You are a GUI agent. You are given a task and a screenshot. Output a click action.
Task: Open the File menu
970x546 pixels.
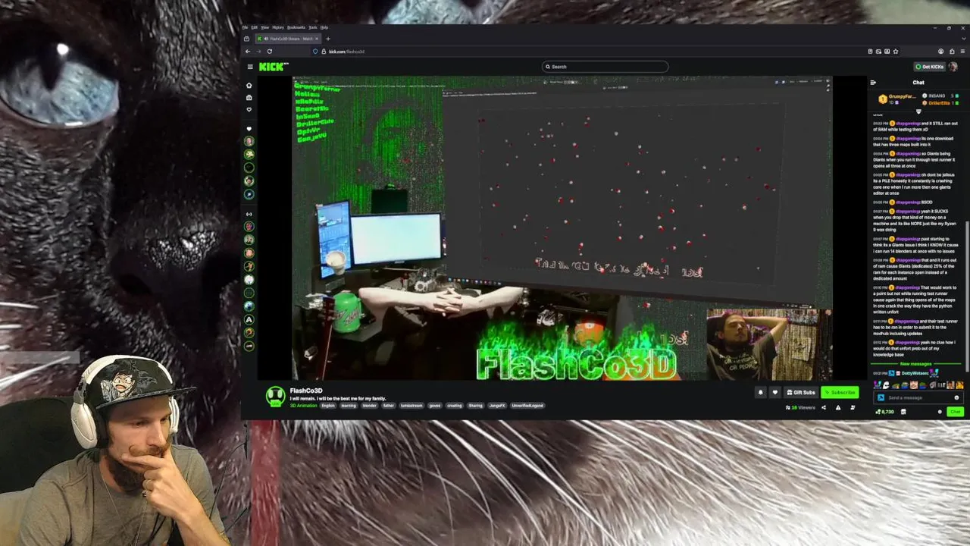(245, 27)
